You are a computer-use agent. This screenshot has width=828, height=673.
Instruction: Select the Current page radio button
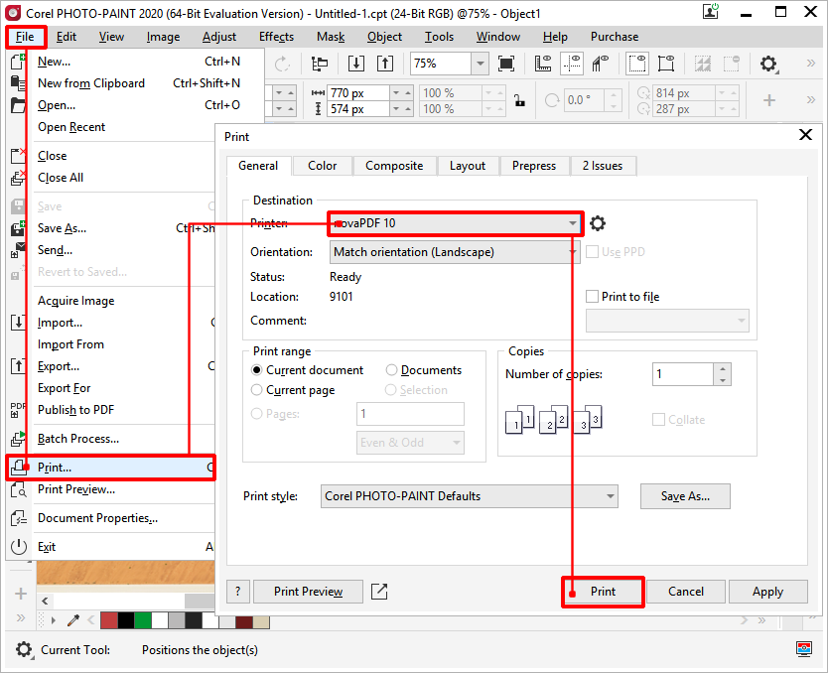[256, 390]
